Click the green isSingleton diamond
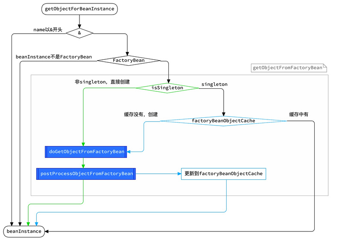This screenshot has width=342, height=251. pyautogui.click(x=167, y=88)
